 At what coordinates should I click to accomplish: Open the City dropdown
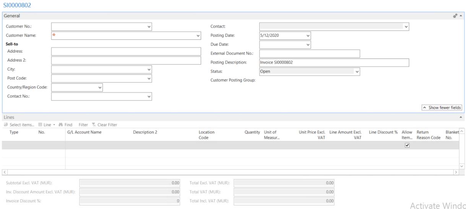149,70
